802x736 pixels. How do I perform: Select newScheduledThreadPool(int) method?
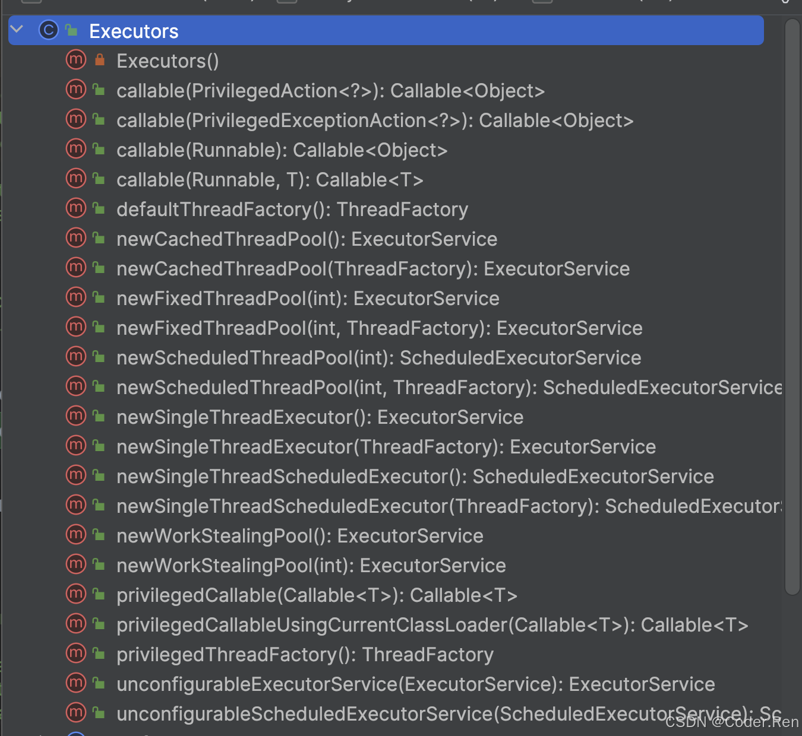[379, 358]
